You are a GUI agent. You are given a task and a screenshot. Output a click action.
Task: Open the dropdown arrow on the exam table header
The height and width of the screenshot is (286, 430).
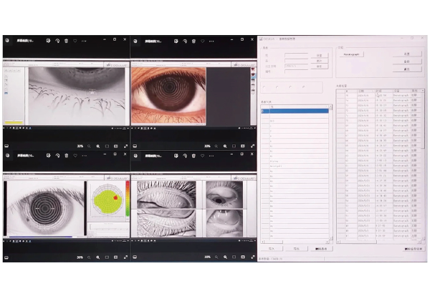[x=423, y=91]
